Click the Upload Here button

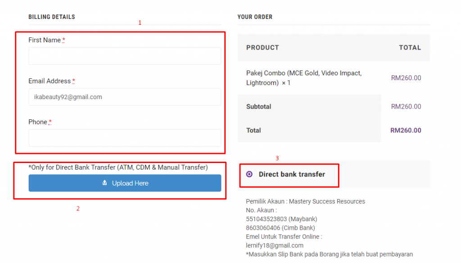(125, 183)
